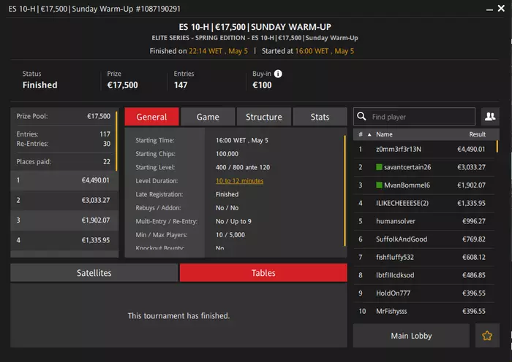Click the Late Registration Finished value
Viewport: 512px width, 362px height.
[x=227, y=195]
